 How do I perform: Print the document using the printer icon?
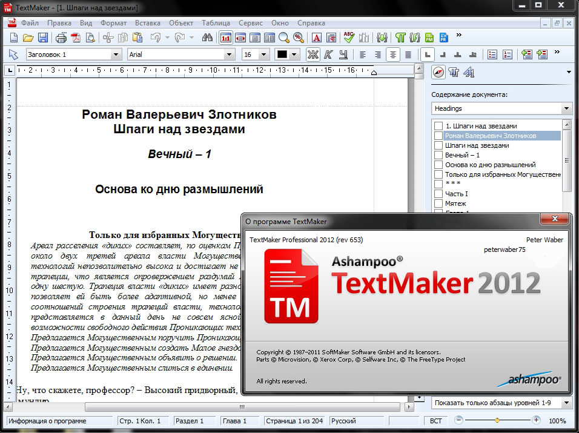(61, 38)
